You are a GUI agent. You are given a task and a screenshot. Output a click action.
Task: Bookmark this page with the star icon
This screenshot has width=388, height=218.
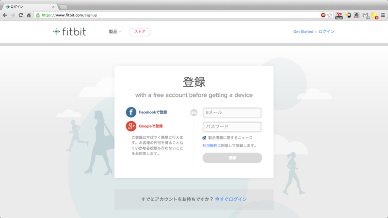click(x=330, y=16)
